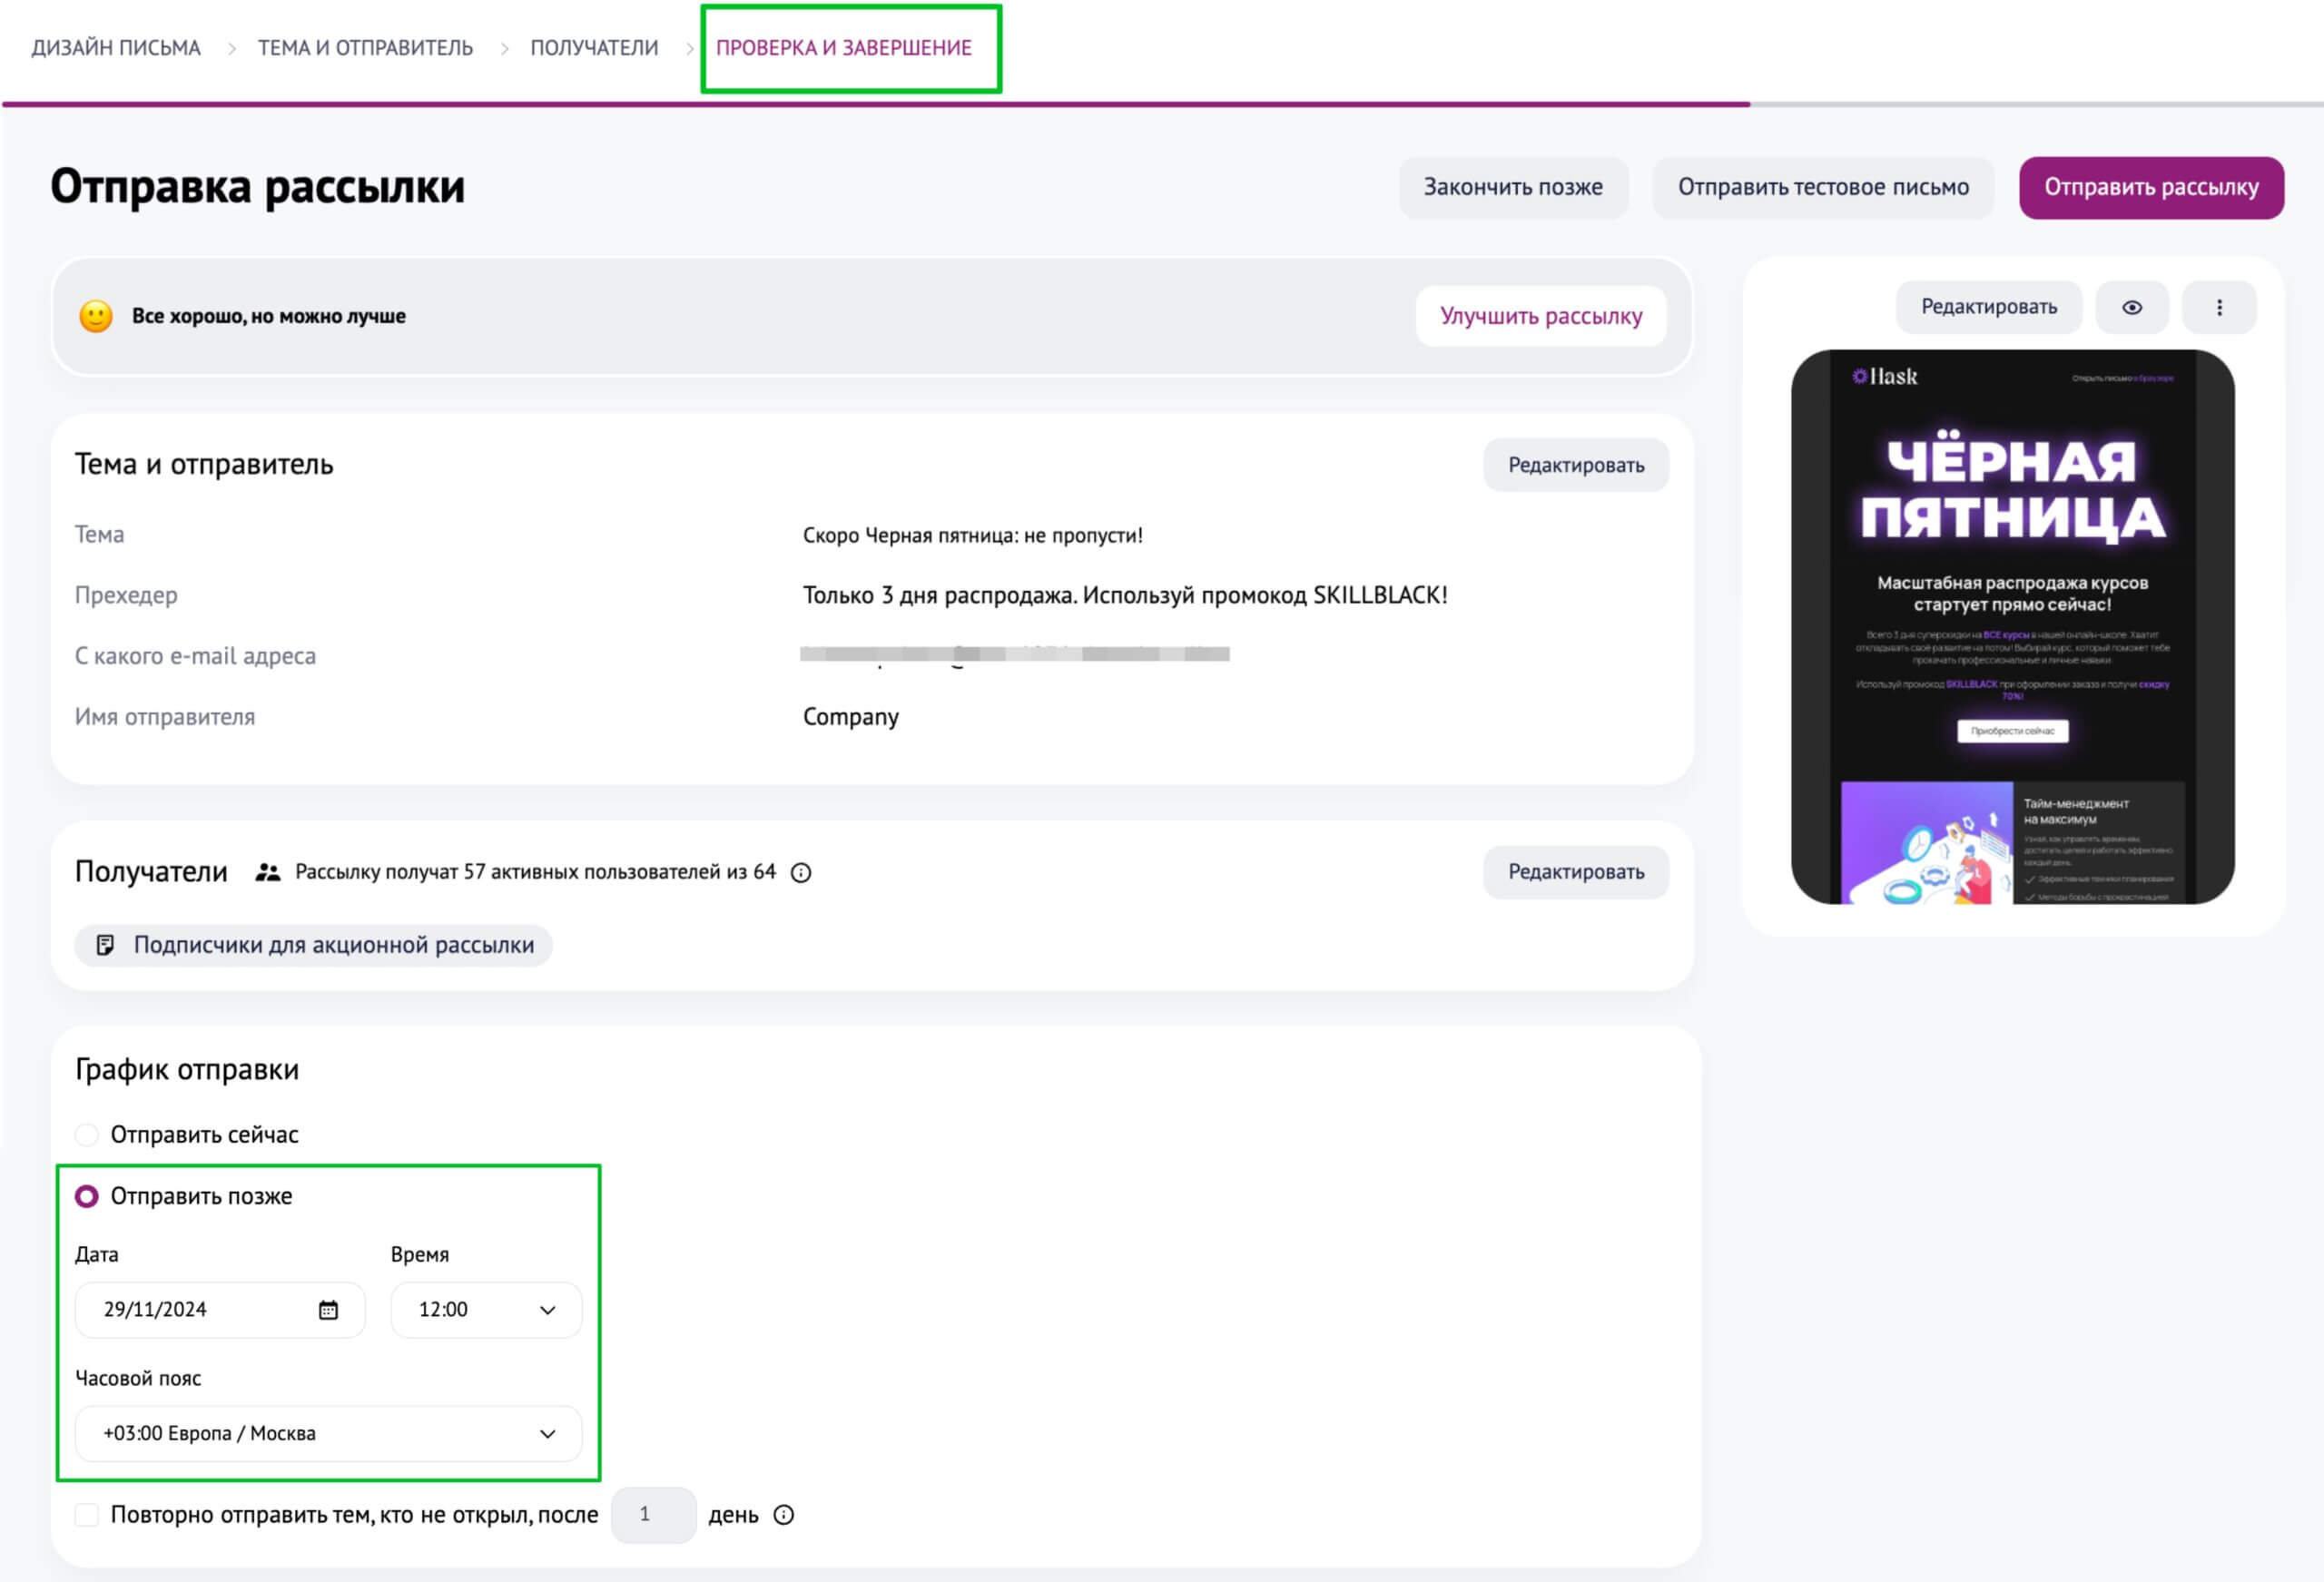Edit the 'Тема и отправитель' section

[1576, 465]
